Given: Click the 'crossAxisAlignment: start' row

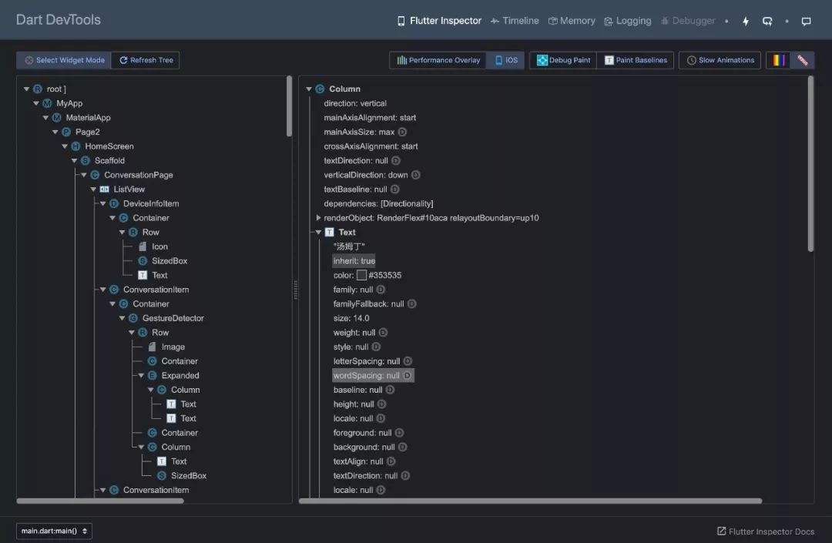Looking at the screenshot, I should click(x=371, y=146).
